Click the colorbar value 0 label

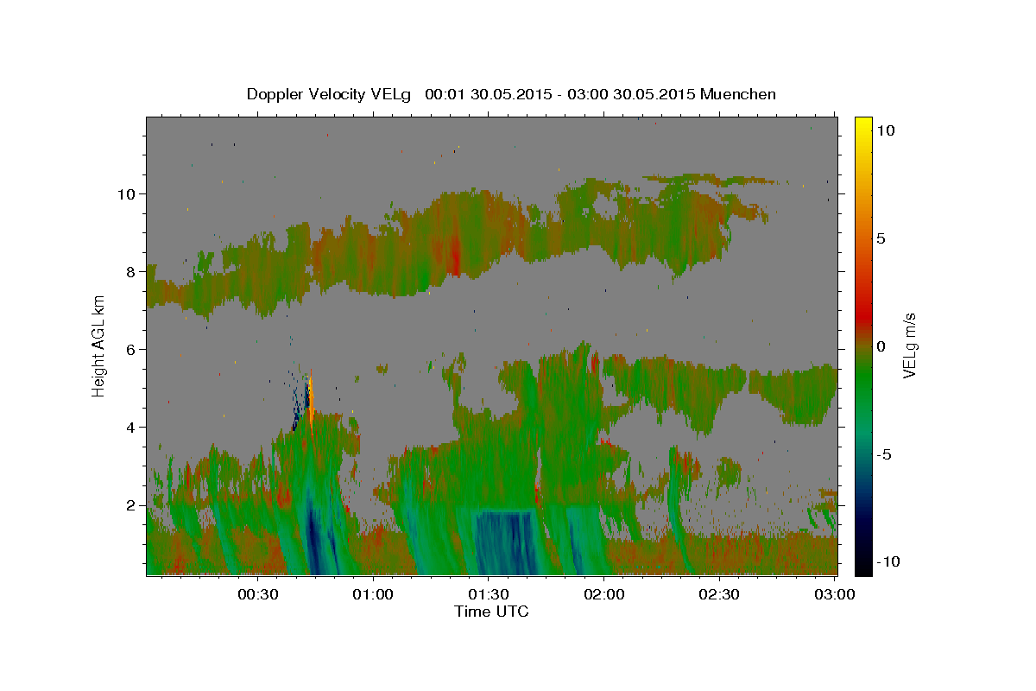(881, 346)
